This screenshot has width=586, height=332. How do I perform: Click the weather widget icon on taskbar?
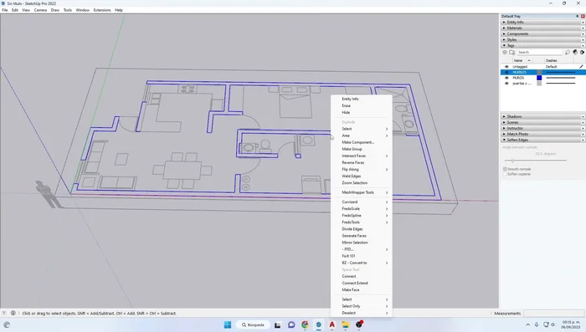[7, 324]
